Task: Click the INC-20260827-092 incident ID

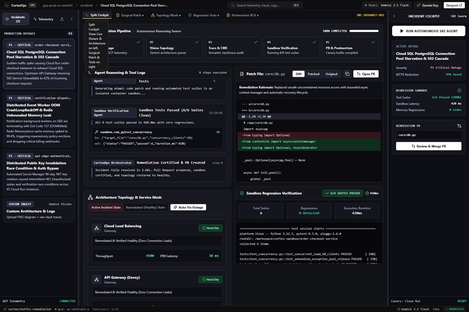Action: click(370, 15)
